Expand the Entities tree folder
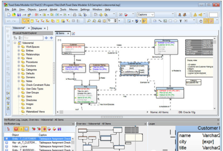Viewport: 223px width, 151px height. point(19,50)
